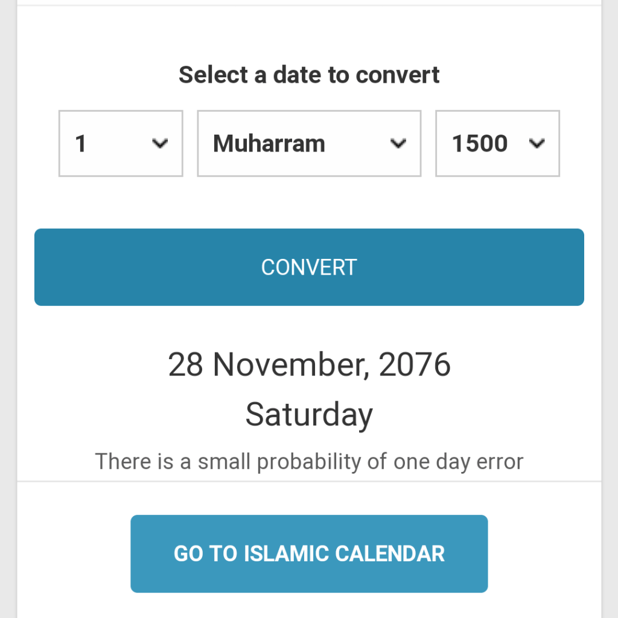
Task: Click the year 2076 in the result
Action: pyautogui.click(x=415, y=365)
